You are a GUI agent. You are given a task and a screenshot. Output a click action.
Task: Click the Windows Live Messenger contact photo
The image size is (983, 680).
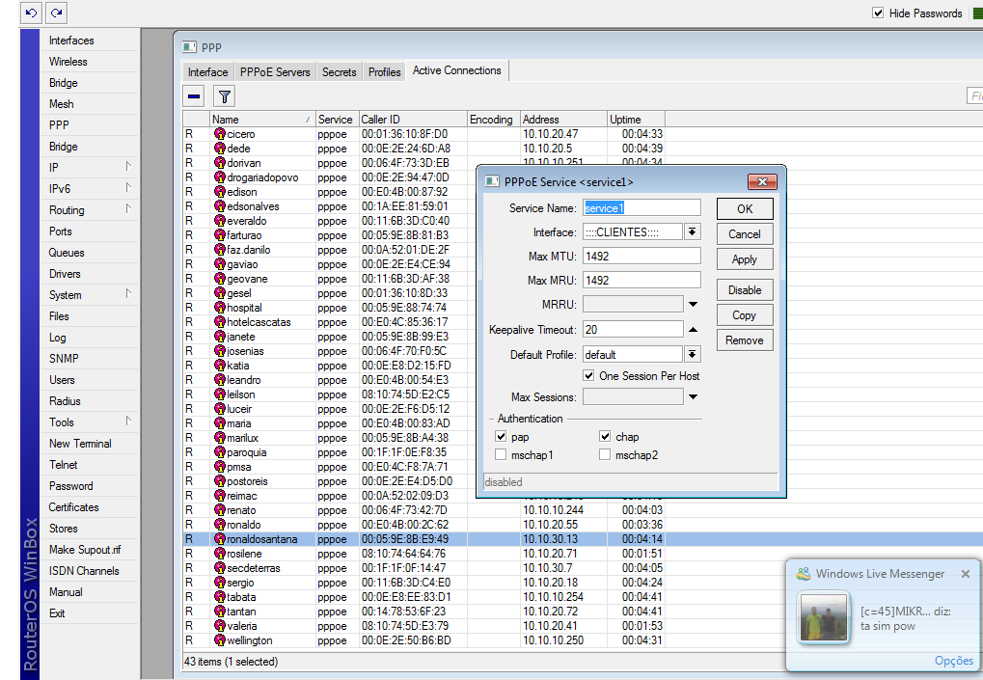824,617
